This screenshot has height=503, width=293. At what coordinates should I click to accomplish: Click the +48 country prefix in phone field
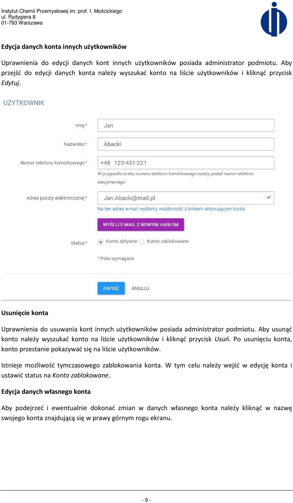coord(105,163)
